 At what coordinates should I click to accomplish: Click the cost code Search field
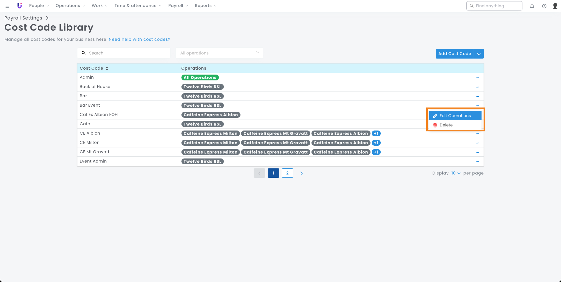pos(124,53)
